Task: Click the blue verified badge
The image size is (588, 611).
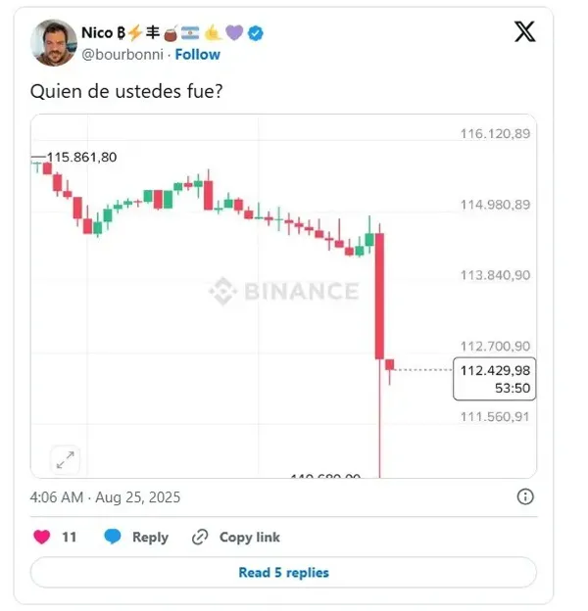Action: coord(256,33)
